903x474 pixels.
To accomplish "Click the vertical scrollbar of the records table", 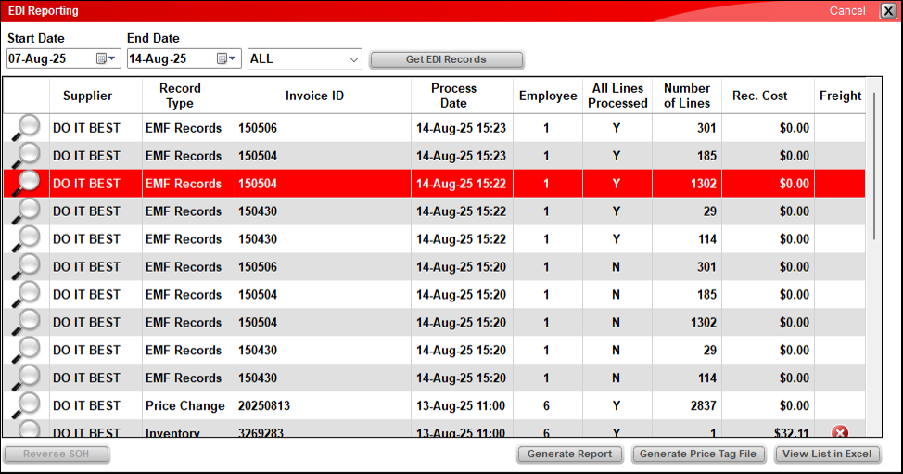I will (874, 167).
